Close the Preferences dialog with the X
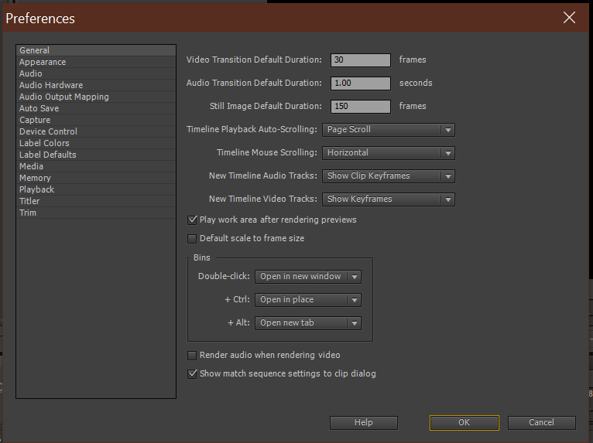593x443 pixels. (569, 17)
